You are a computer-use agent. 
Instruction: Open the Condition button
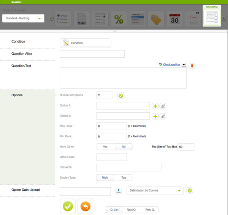tap(85, 43)
